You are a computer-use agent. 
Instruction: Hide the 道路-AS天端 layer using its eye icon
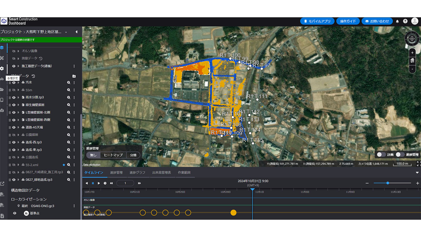click(x=14, y=127)
